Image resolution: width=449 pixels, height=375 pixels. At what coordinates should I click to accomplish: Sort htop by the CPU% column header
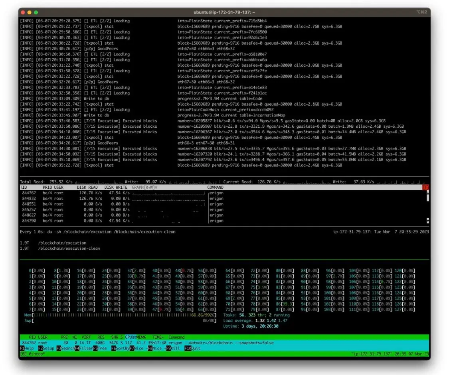tap(130, 337)
